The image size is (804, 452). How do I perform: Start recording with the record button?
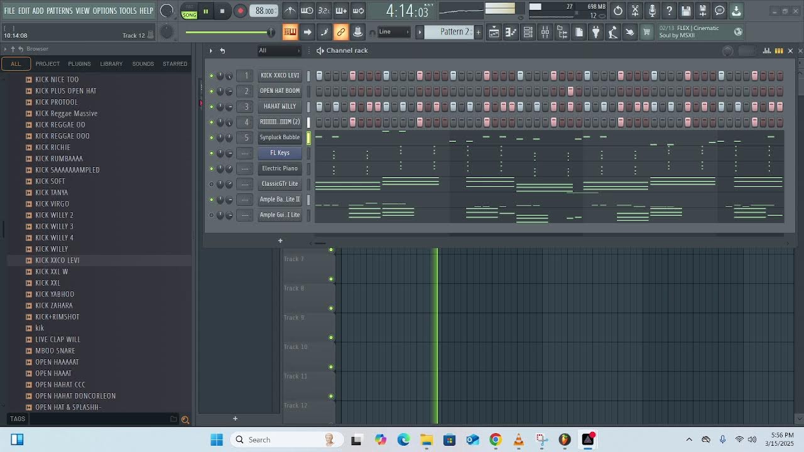(x=240, y=11)
